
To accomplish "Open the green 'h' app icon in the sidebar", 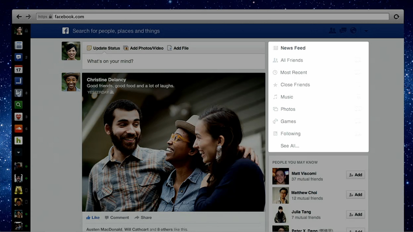I will [19, 140].
